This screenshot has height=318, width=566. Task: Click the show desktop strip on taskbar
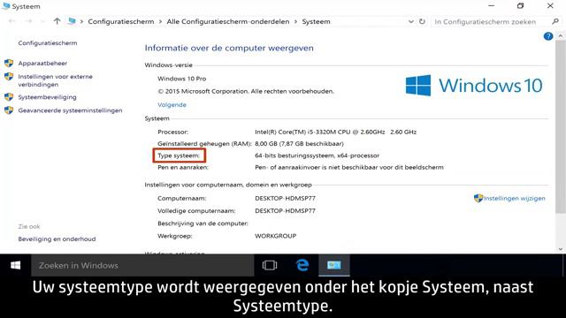click(564, 265)
